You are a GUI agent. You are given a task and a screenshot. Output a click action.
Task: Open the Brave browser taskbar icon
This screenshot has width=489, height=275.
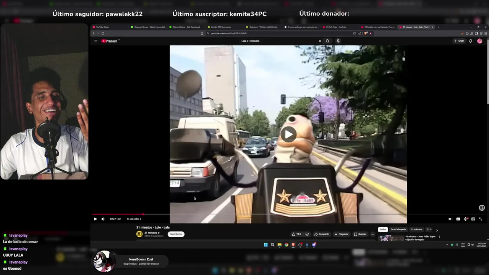tap(293, 245)
